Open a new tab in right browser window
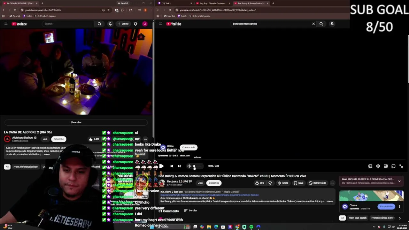Viewport: 409px width, 230px height. (273, 3)
